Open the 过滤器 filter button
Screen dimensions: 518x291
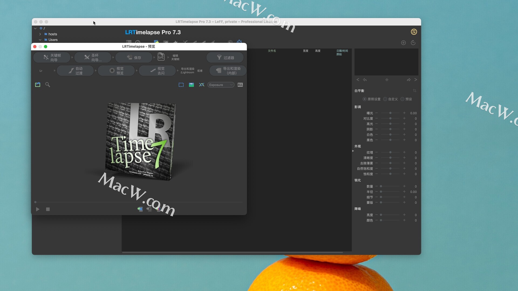tap(225, 58)
